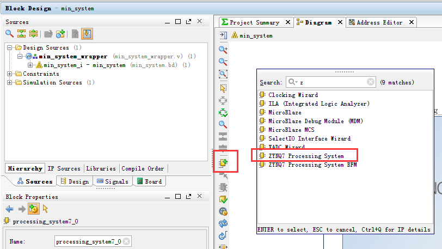
Task: Activate the select area arrow tool
Action: point(223,88)
